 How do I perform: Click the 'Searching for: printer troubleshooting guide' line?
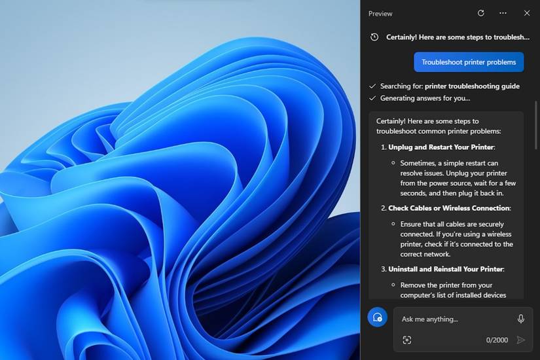(x=450, y=86)
